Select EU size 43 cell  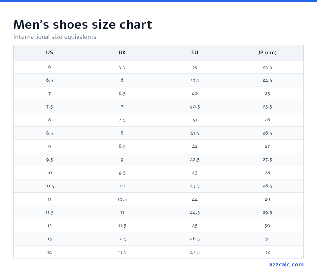(x=195, y=173)
